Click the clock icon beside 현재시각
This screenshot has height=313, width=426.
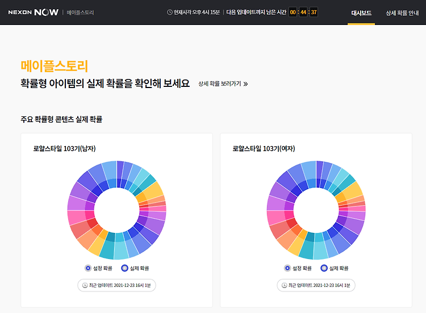point(169,12)
